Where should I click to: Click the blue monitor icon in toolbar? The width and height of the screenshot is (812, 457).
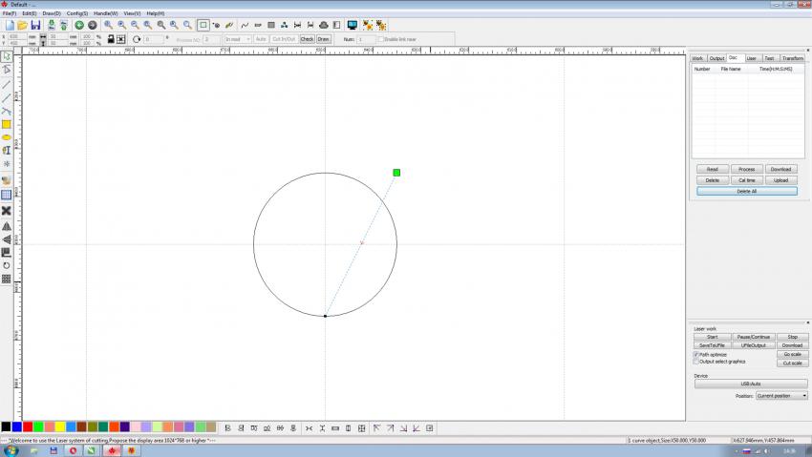tap(353, 25)
